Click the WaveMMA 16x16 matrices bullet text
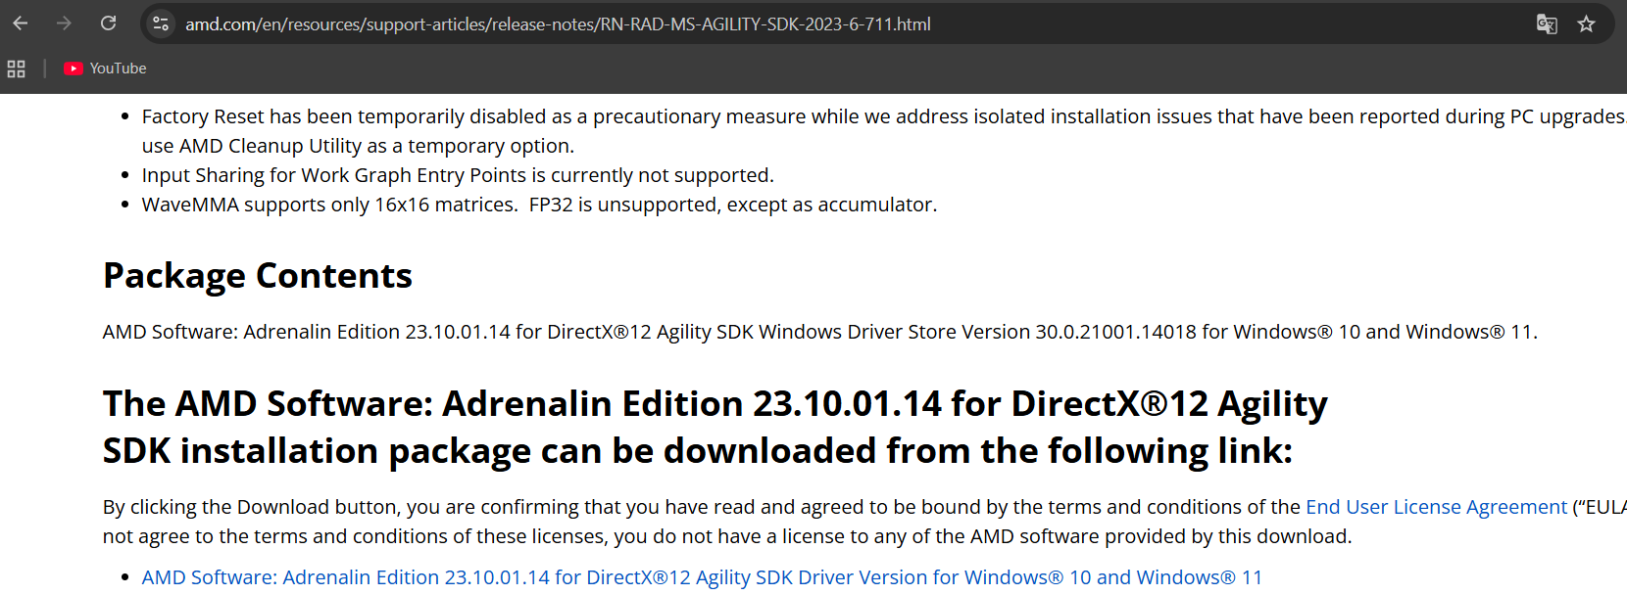 coord(539,205)
